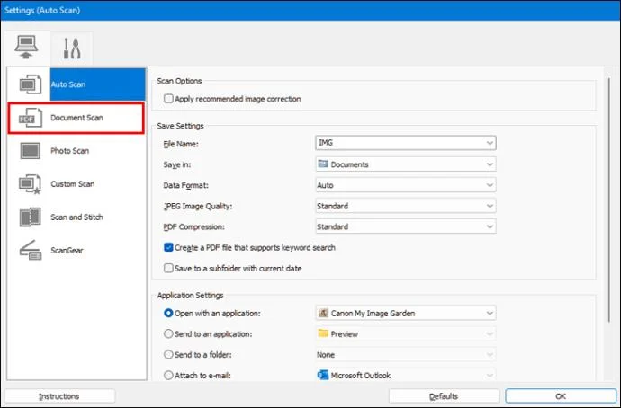Switch to scan-from-computer tab icon
The height and width of the screenshot is (408, 621).
(26, 48)
